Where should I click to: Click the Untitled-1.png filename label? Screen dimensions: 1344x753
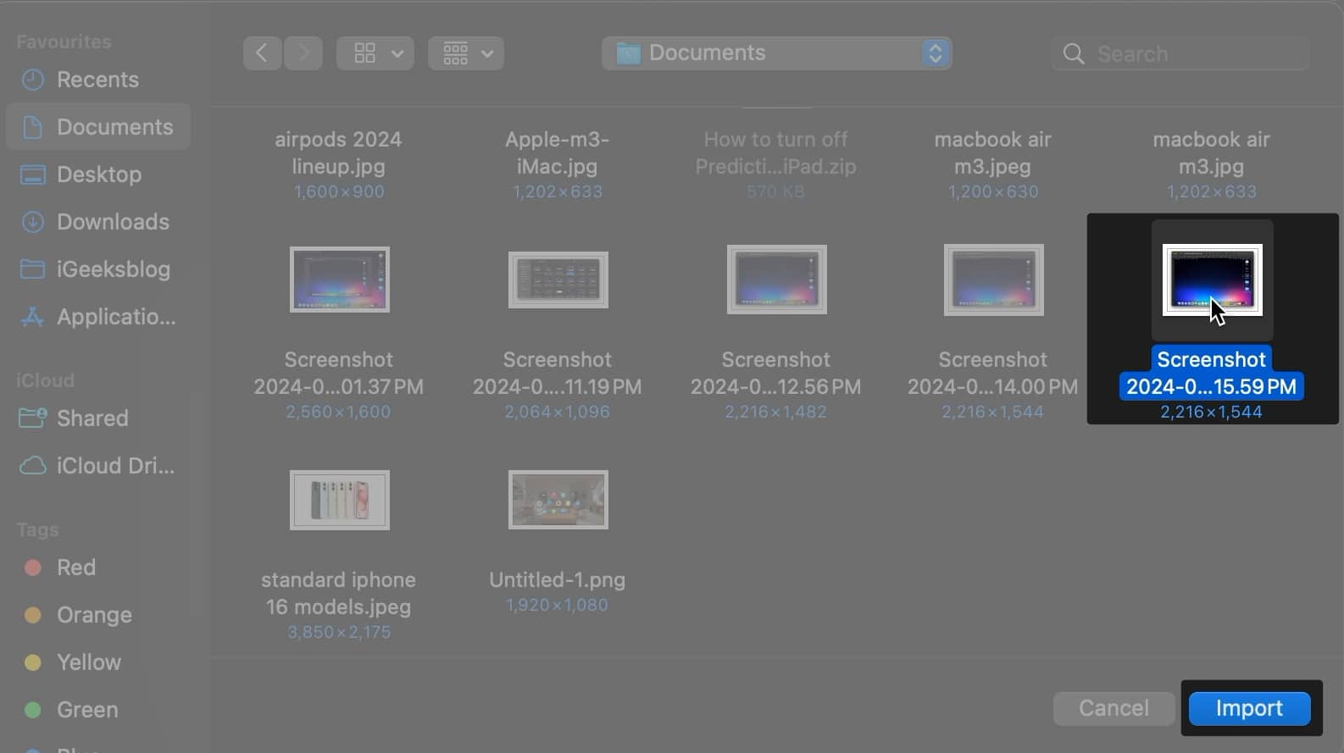[558, 580]
